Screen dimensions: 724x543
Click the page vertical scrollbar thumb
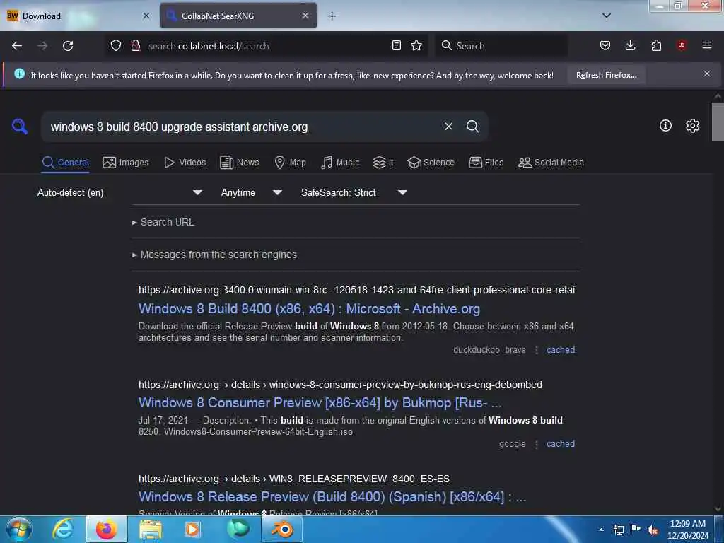pos(718,122)
